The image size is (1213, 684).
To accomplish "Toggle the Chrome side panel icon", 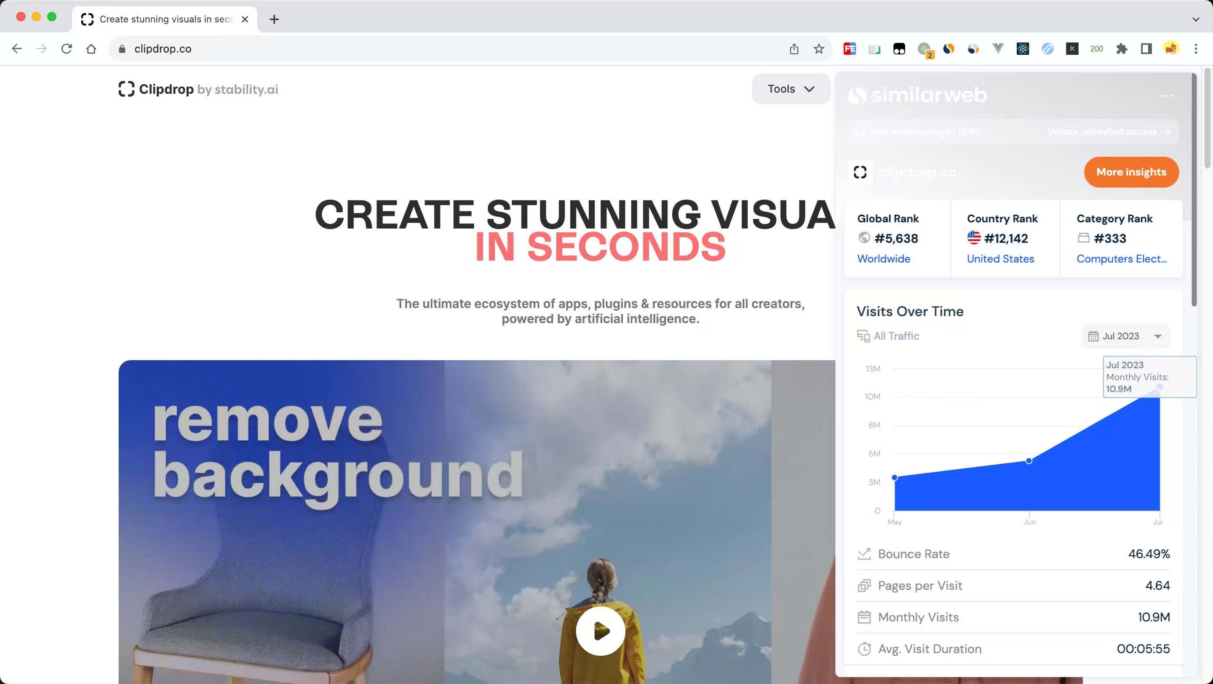I will coord(1146,48).
